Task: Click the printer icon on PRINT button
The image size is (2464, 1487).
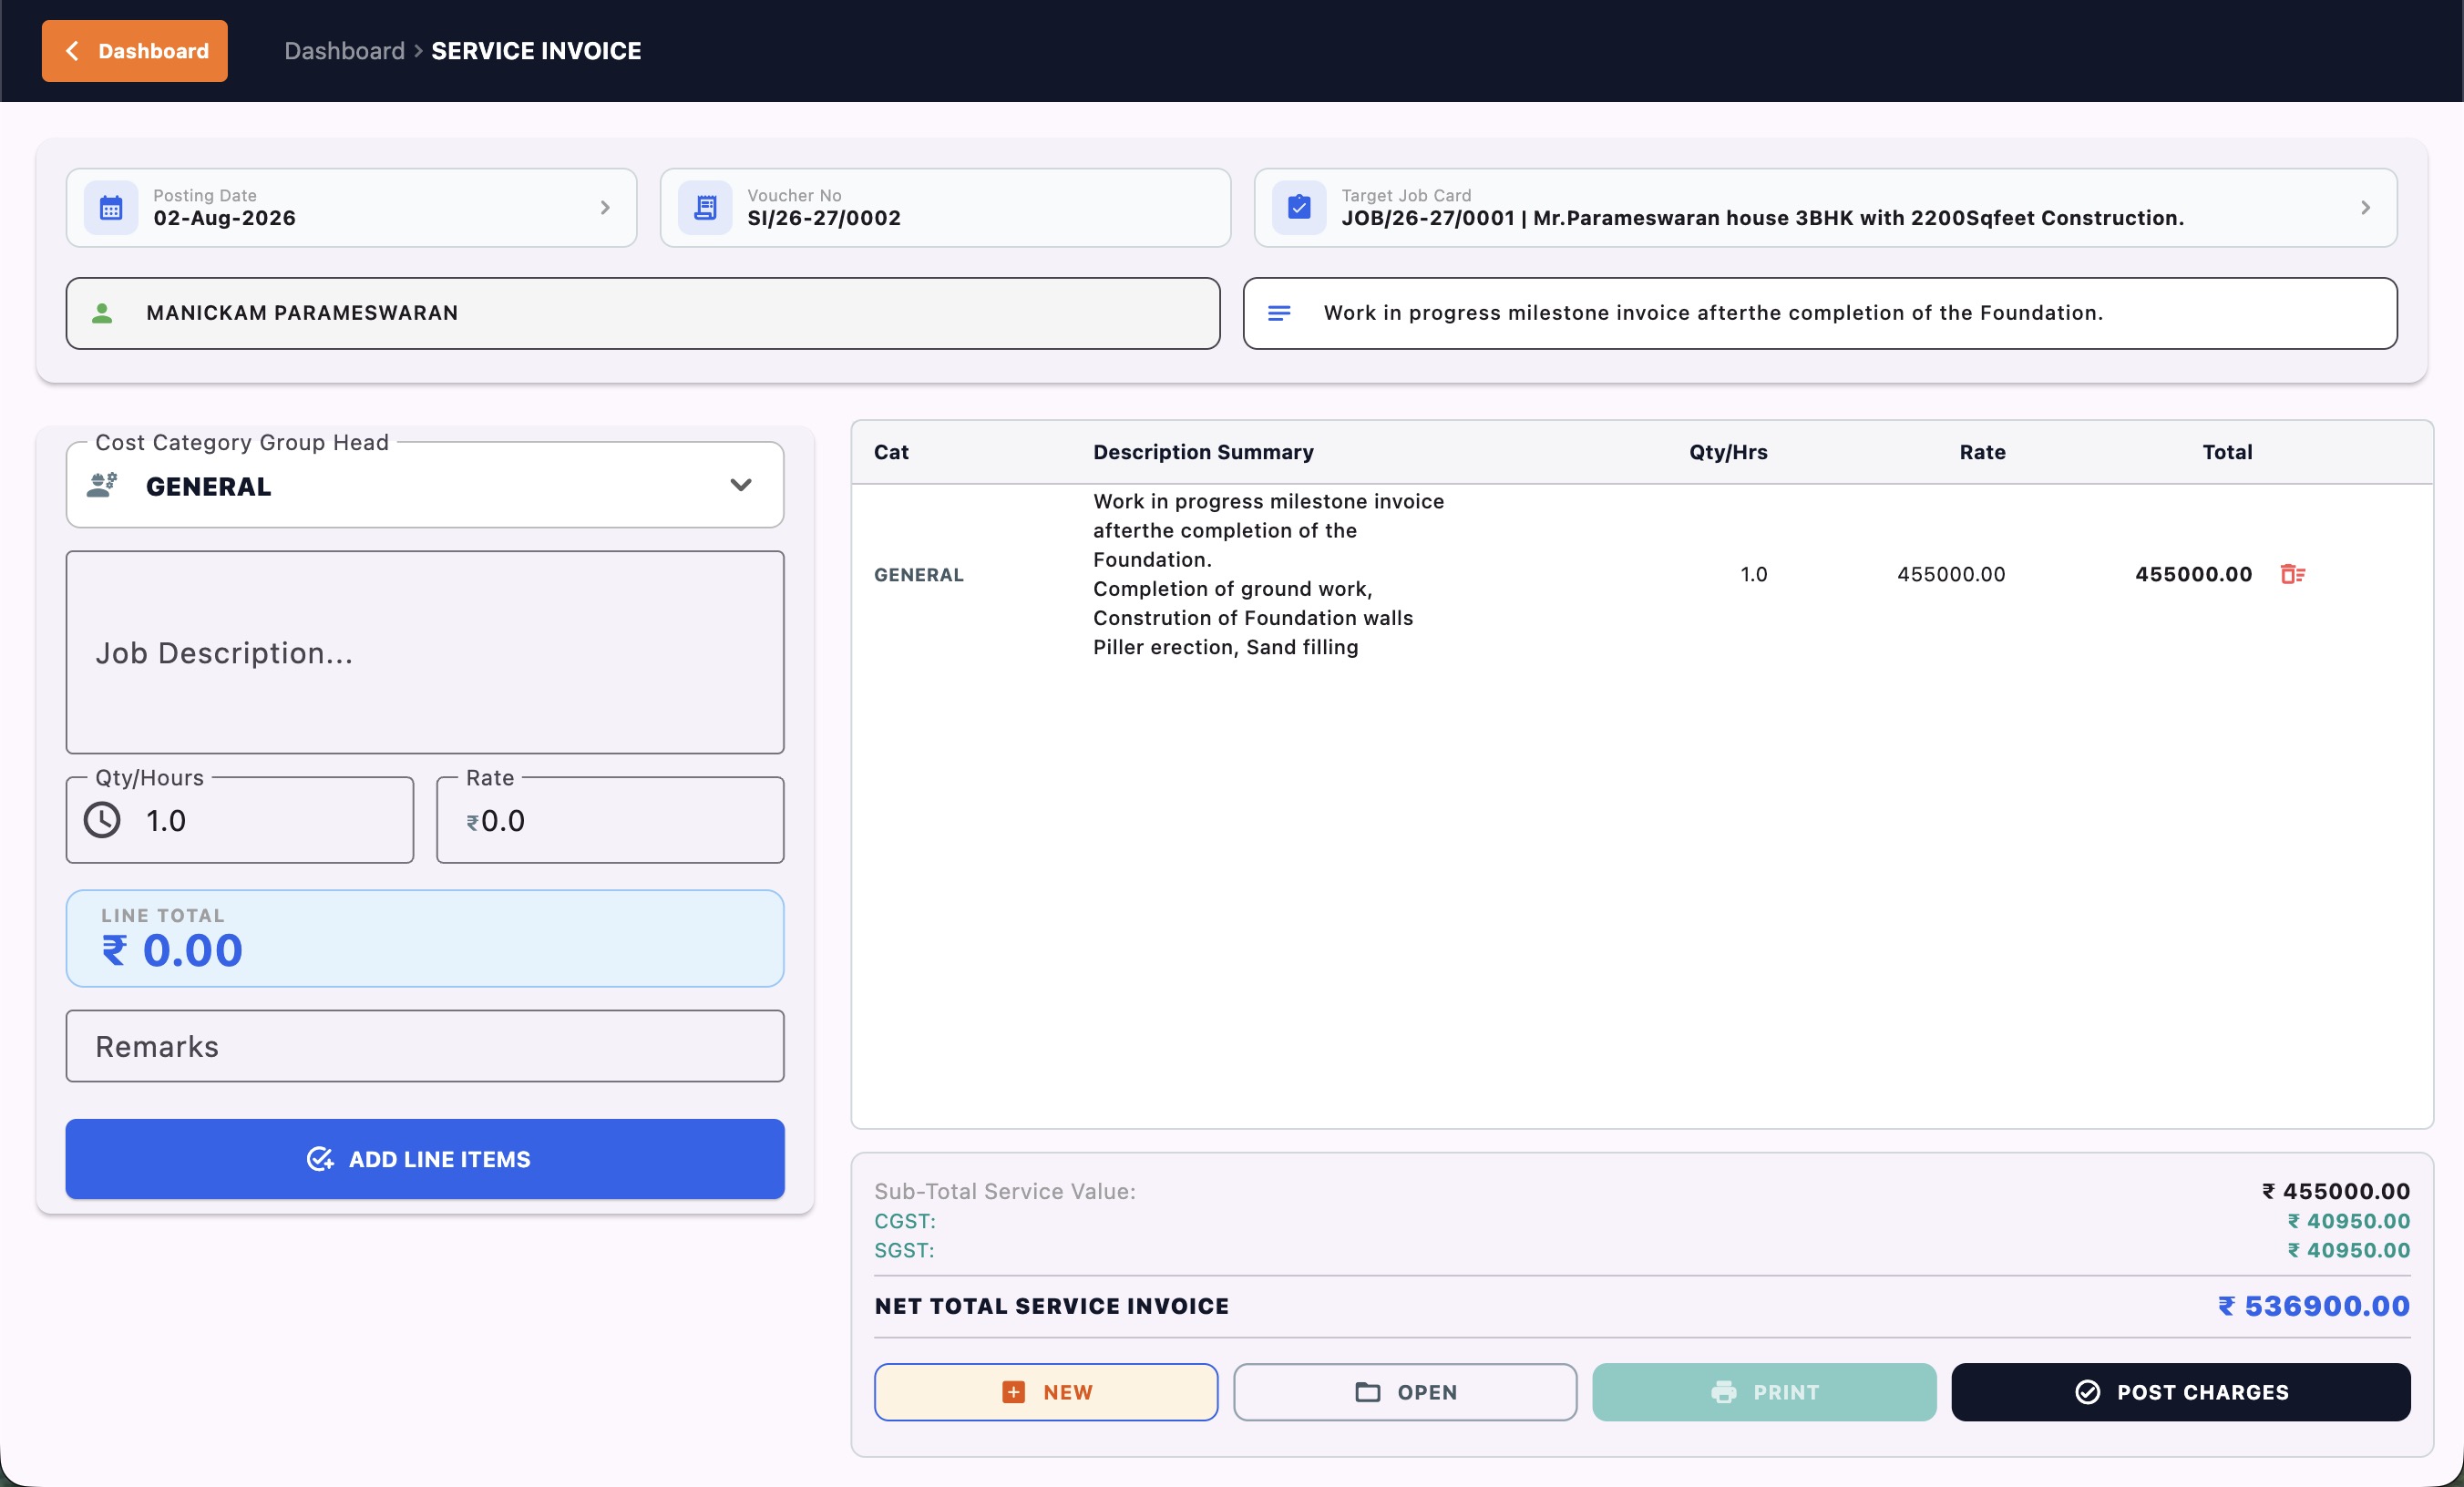Action: [1723, 1392]
